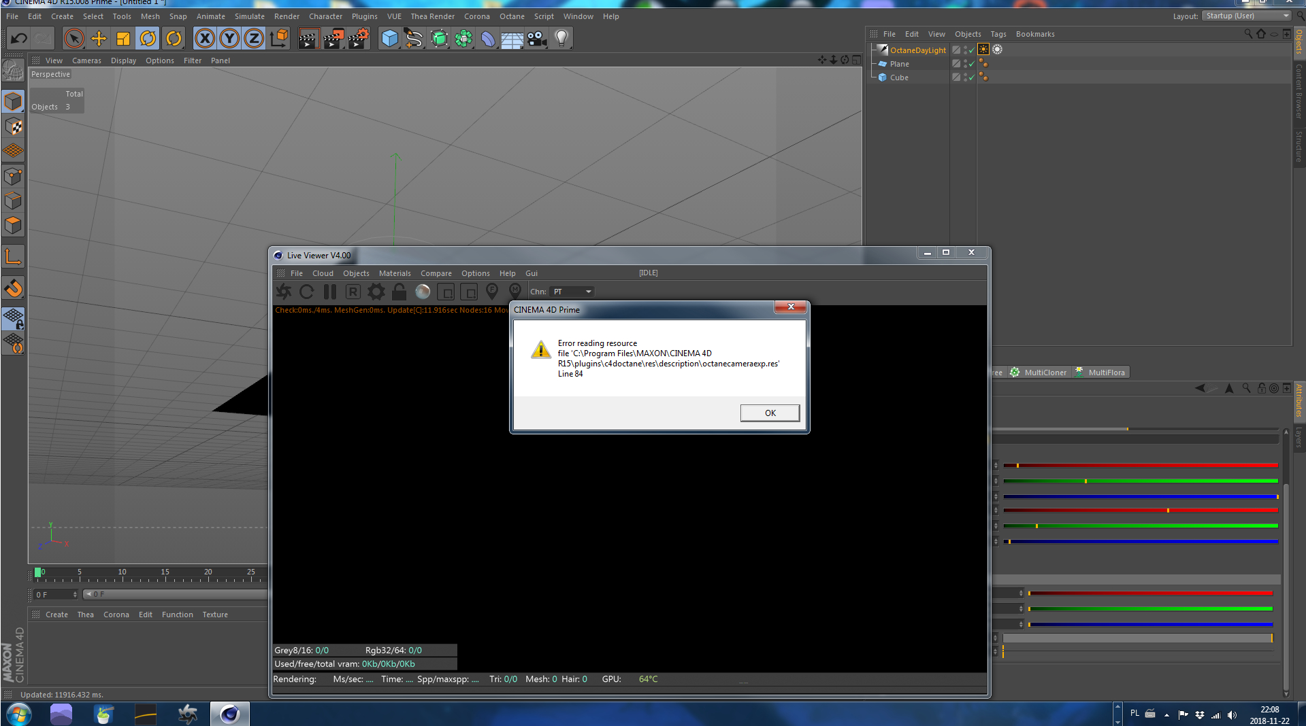Open the Simulate menu
Viewport: 1306px width, 726px height.
[250, 16]
